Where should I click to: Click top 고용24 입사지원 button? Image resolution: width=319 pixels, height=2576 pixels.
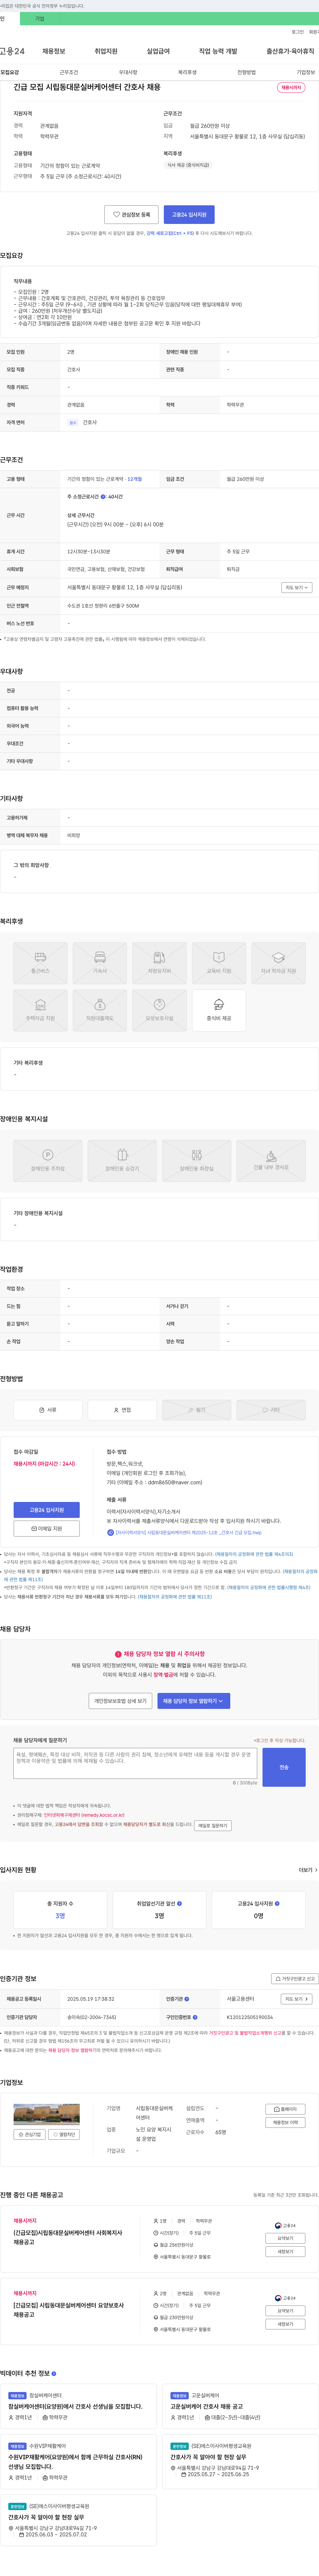(189, 214)
